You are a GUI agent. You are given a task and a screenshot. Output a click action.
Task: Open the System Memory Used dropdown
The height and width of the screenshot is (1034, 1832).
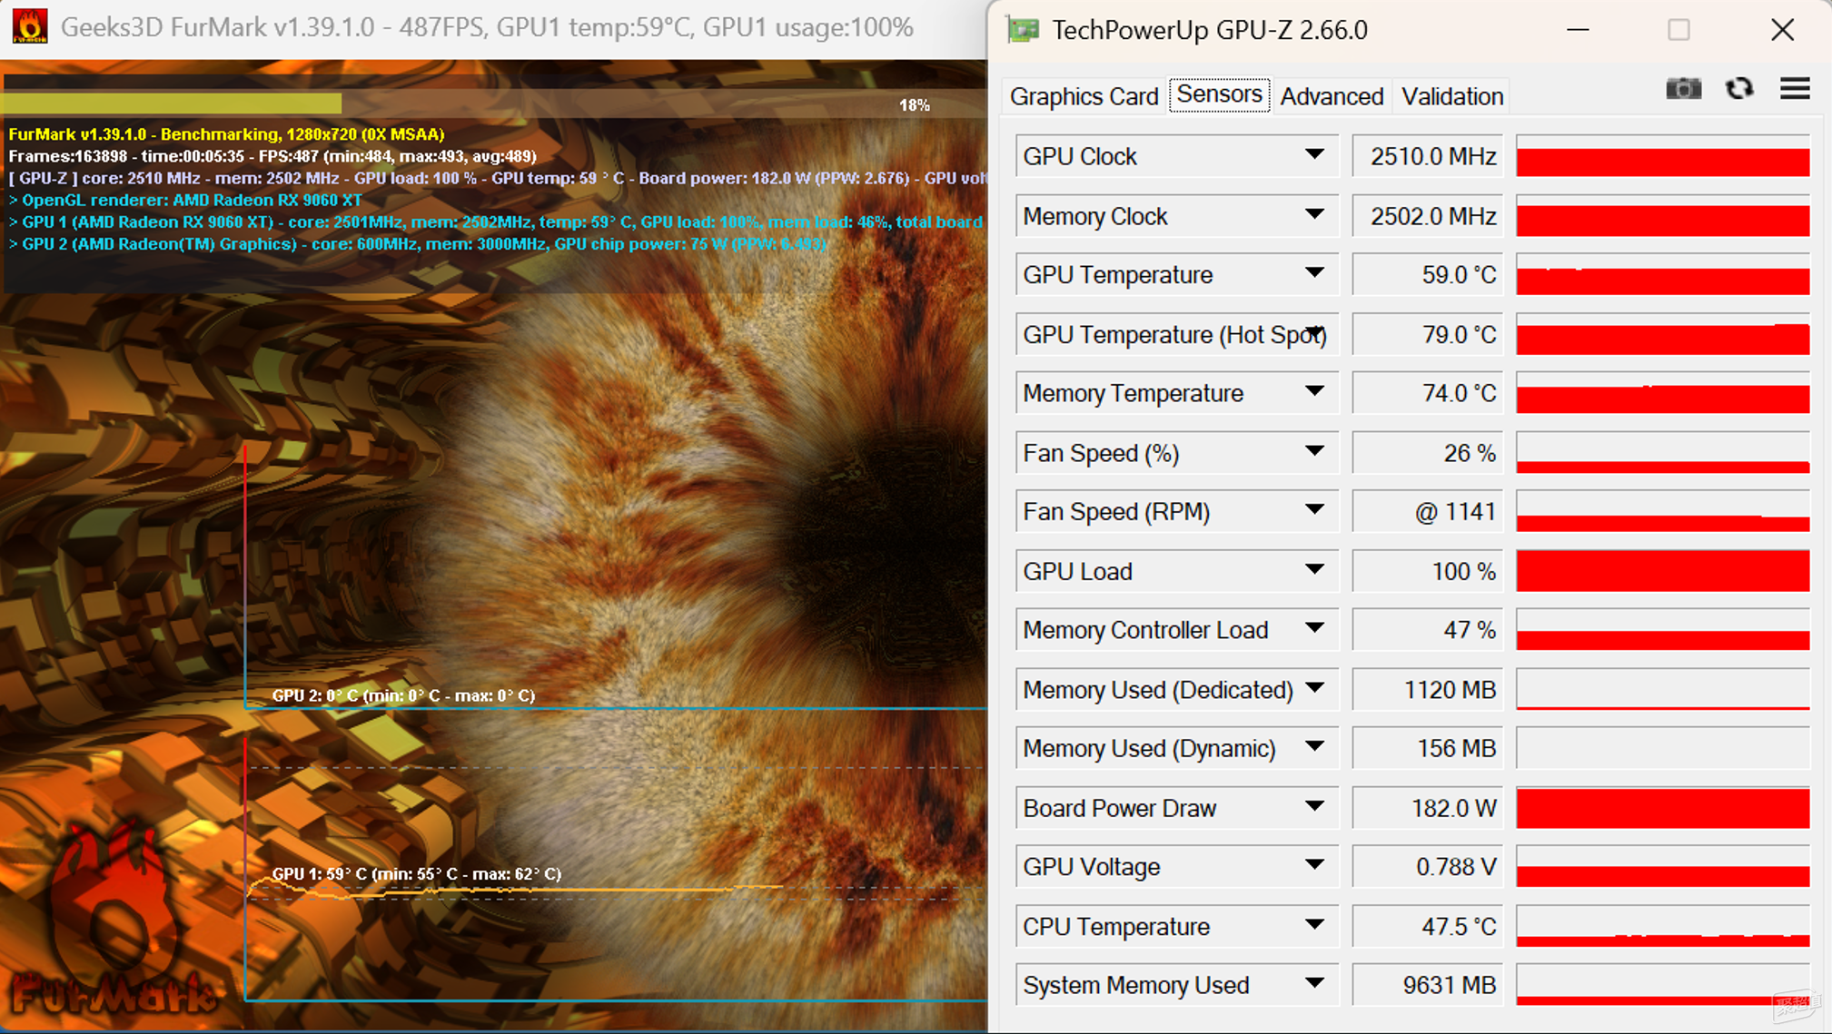[x=1314, y=984]
